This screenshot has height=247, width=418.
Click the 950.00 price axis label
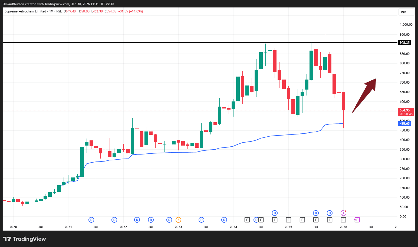tap(405, 35)
